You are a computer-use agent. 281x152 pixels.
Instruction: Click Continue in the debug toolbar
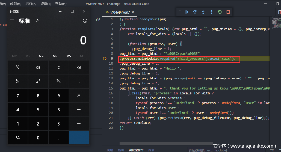point(187,12)
